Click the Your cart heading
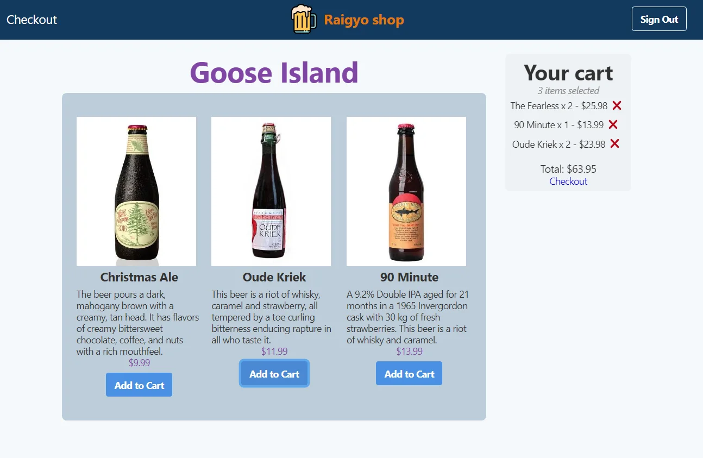The height and width of the screenshot is (458, 703). 568,73
